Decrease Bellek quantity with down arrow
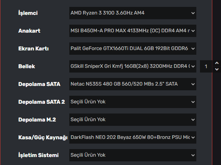This screenshot has width=221, height=165. coord(217,69)
